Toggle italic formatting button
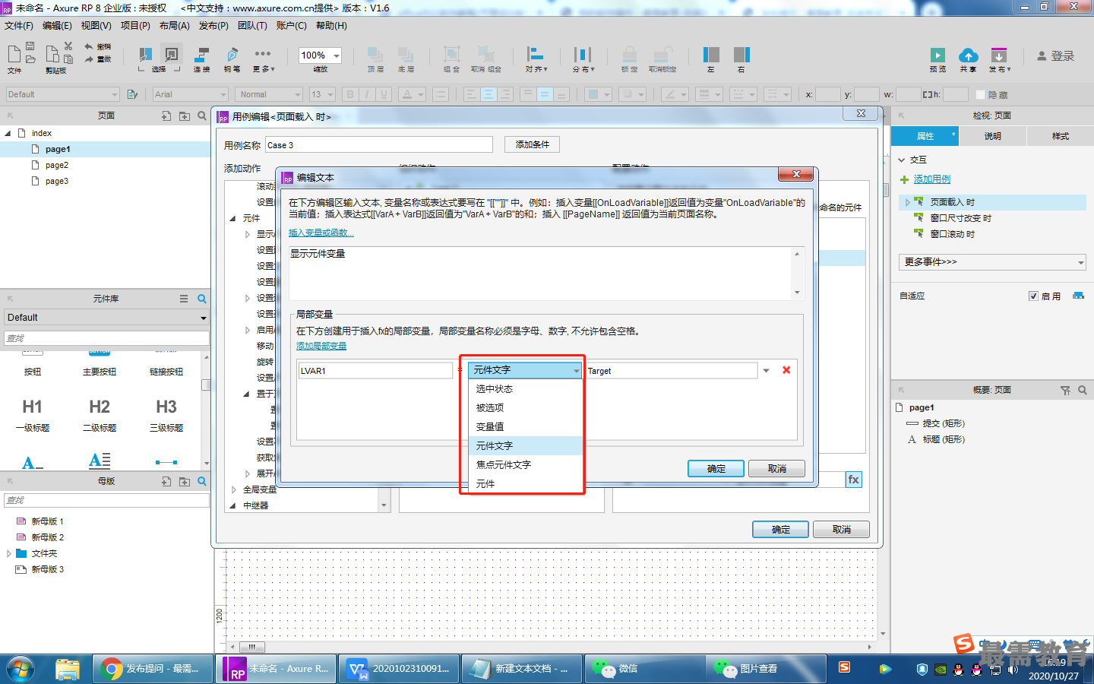 click(367, 94)
